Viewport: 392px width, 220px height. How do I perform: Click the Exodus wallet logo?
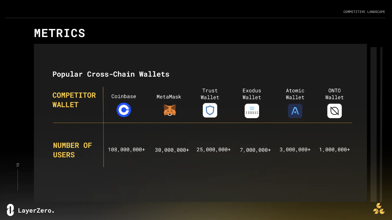(252, 111)
